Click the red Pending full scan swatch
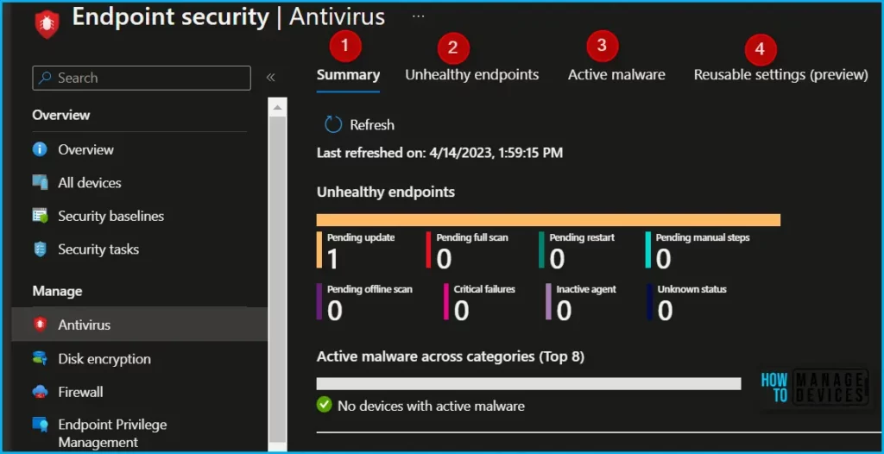This screenshot has height=454, width=884. tap(428, 249)
